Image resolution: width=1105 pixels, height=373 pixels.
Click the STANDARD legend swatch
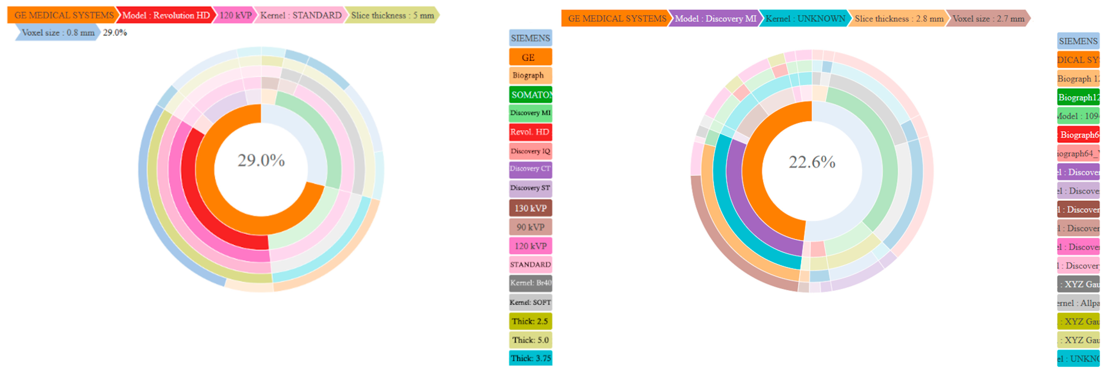pos(531,265)
